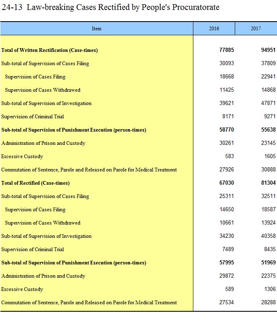Select 'Supervision of Criminal Trial' label beside 8171
This screenshot has height=325, width=277.
[32, 117]
